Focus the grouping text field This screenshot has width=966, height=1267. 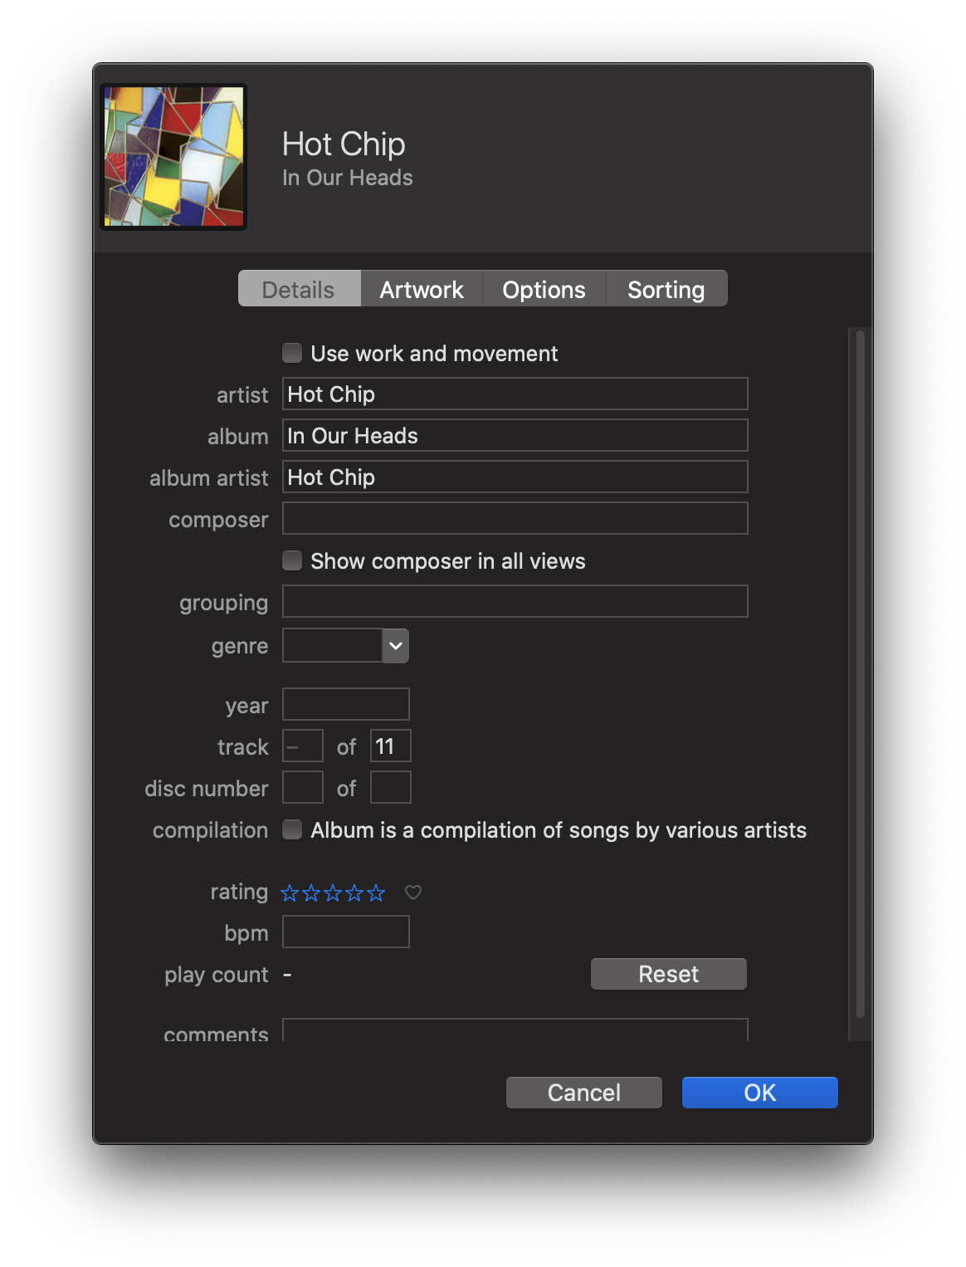pyautogui.click(x=515, y=601)
